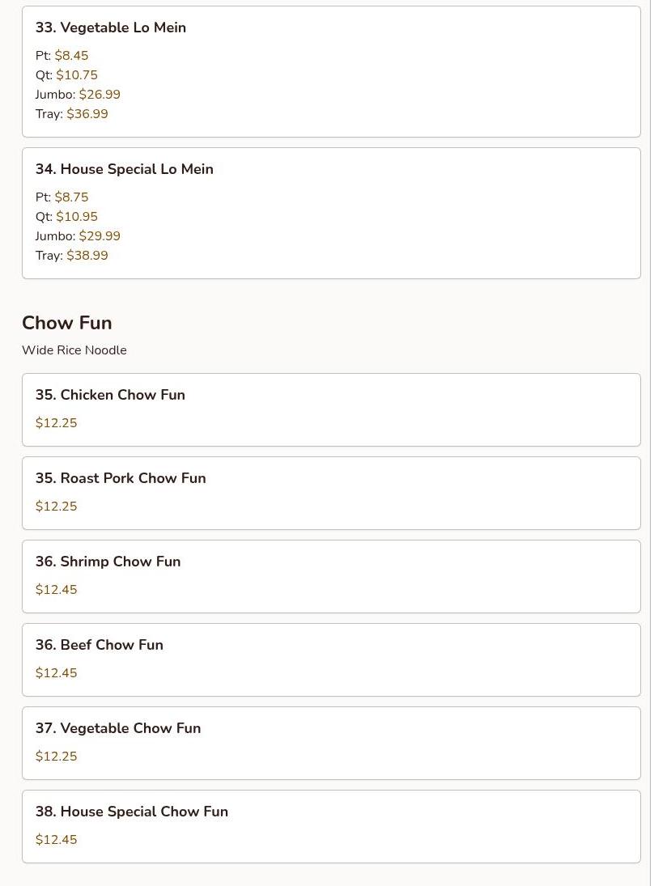Choose the Vegetable Lo Mein pint price $8.45
667x886 pixels.
pos(71,55)
